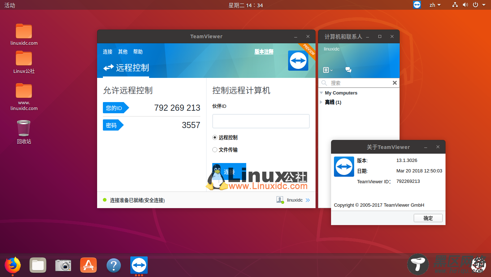The image size is (491, 277).
Task: Collapse the My Computers group
Action: [x=321, y=93]
